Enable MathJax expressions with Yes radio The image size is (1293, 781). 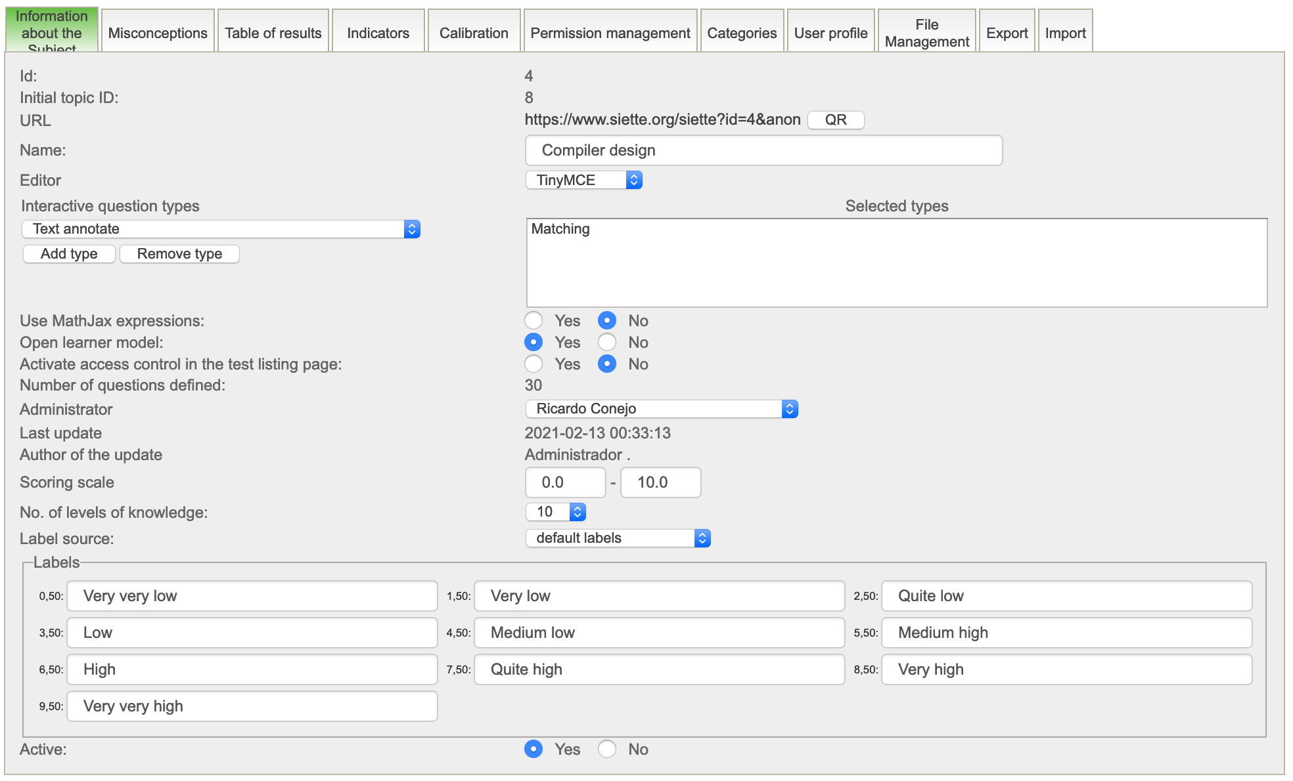click(x=533, y=320)
